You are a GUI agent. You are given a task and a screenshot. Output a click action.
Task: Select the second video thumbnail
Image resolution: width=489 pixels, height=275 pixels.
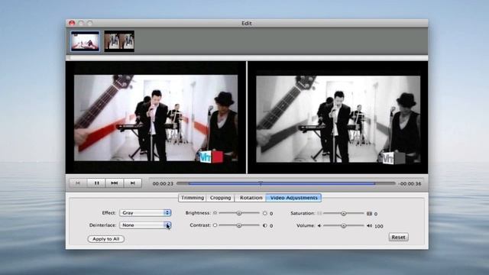pyautogui.click(x=119, y=41)
